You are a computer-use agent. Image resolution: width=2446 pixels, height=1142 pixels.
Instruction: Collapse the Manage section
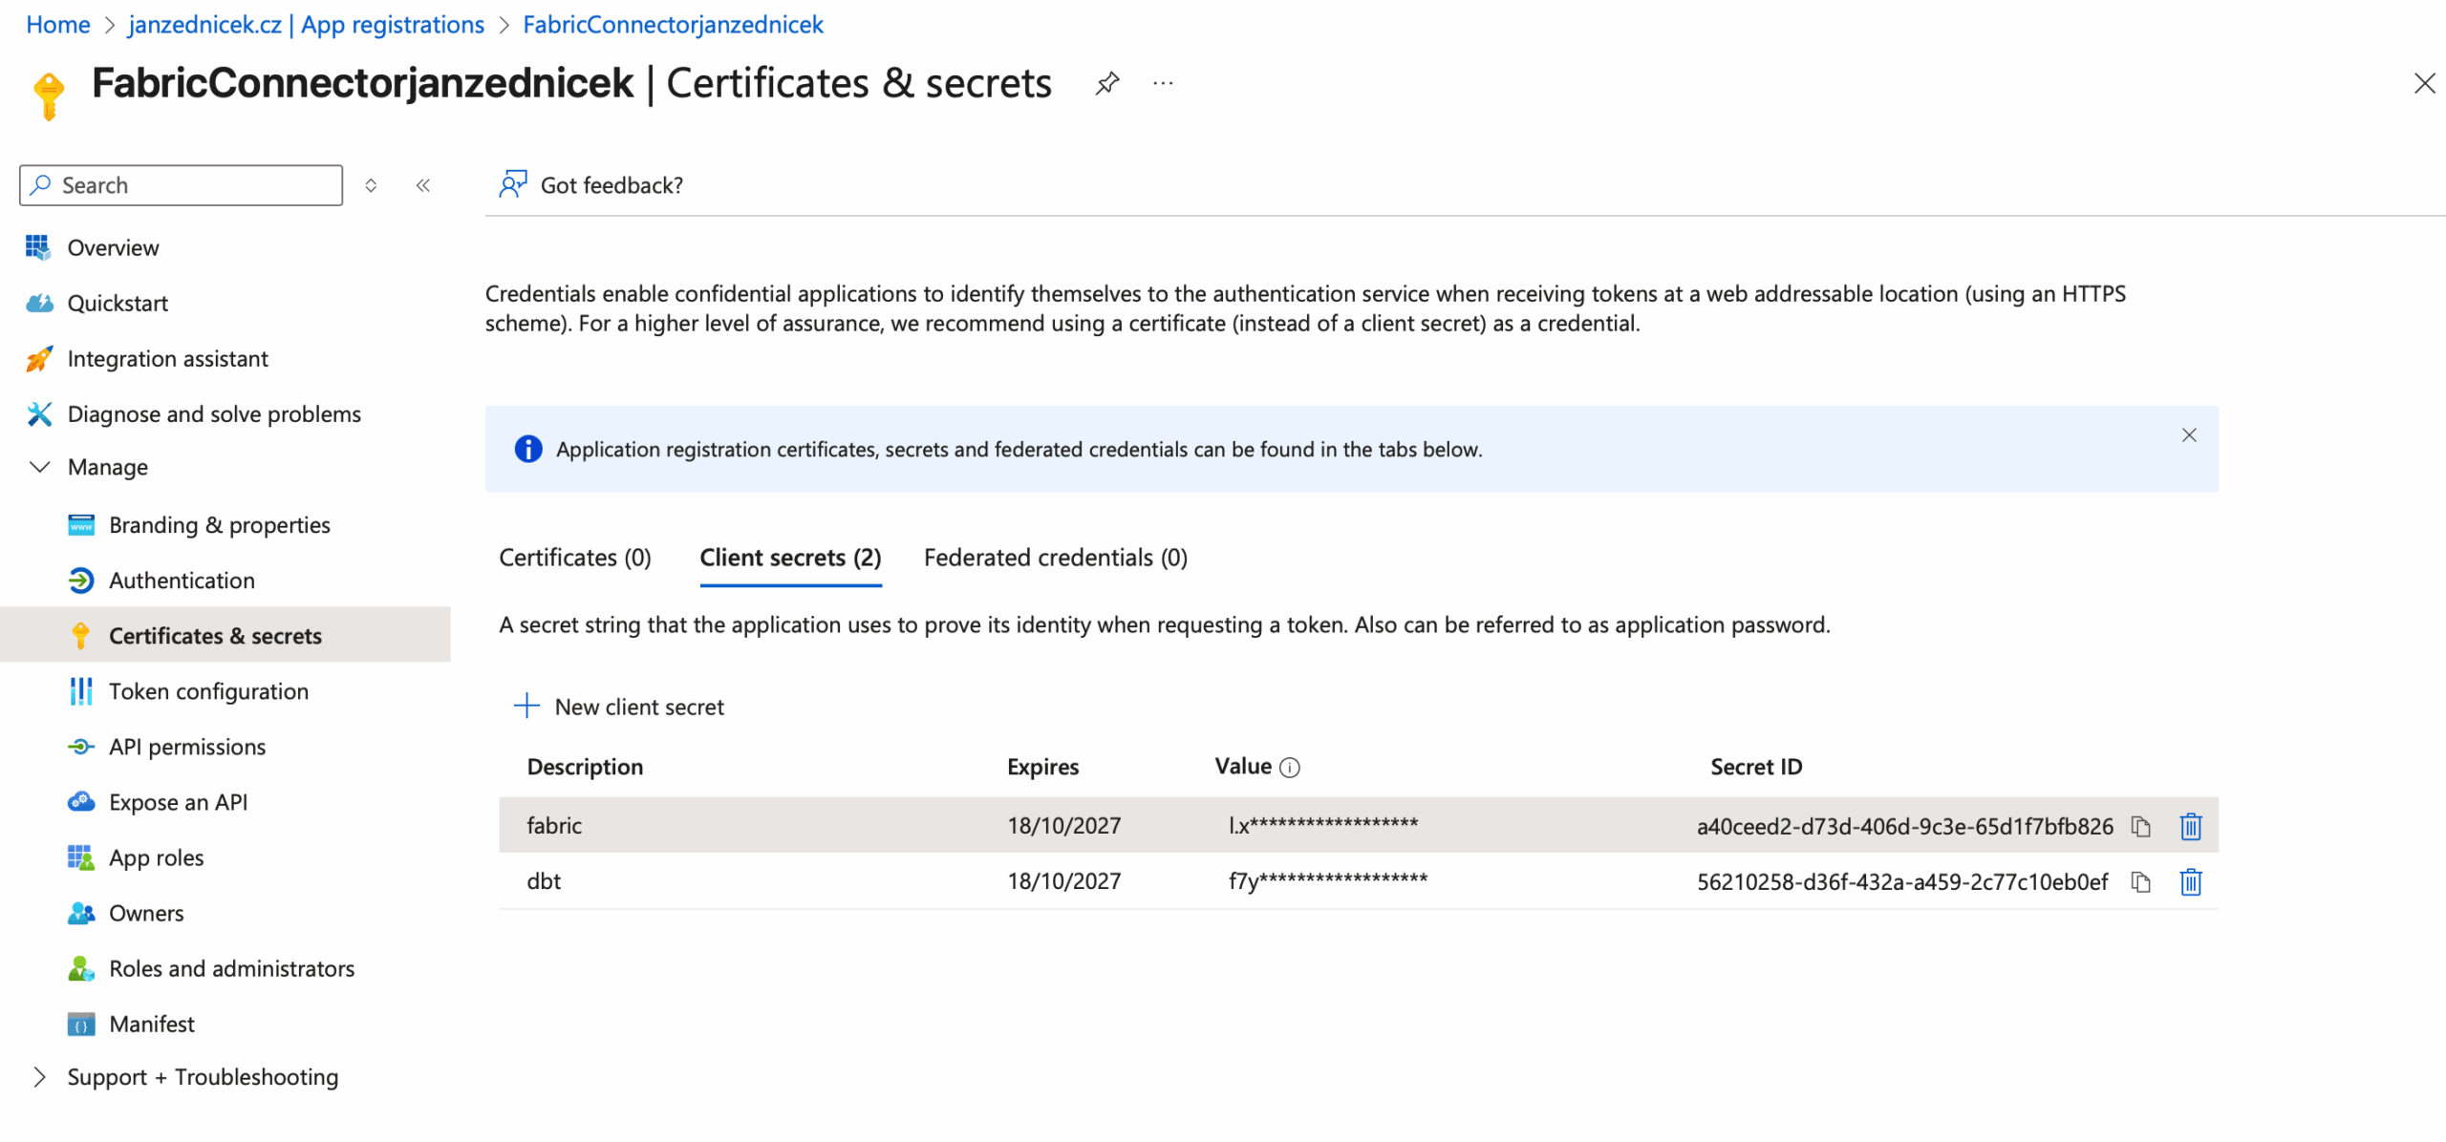[x=40, y=467]
